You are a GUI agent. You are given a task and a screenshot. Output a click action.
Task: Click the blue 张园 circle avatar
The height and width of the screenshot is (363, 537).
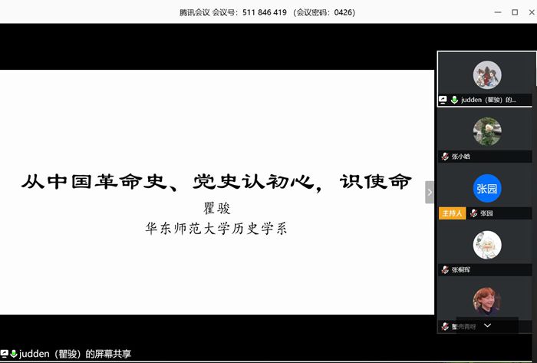487,188
